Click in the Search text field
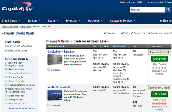Image resolution: width=172 pixels, height=112 pixels. point(147,10)
